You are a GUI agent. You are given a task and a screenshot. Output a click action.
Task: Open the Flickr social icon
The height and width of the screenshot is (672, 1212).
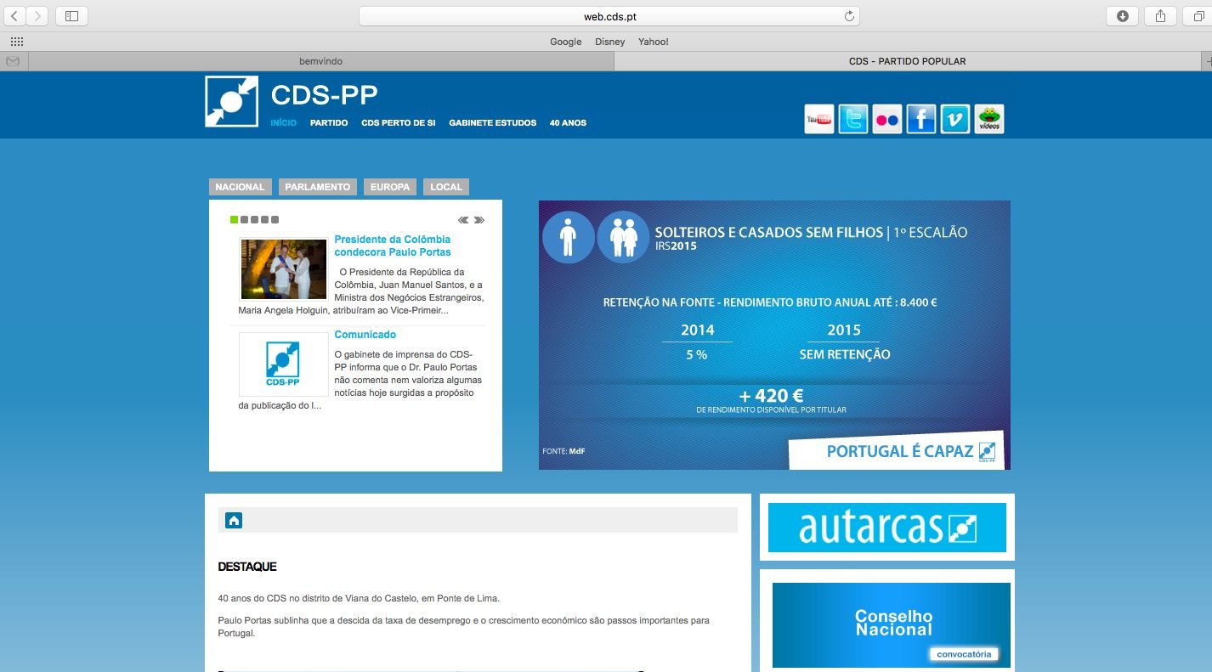(x=887, y=120)
